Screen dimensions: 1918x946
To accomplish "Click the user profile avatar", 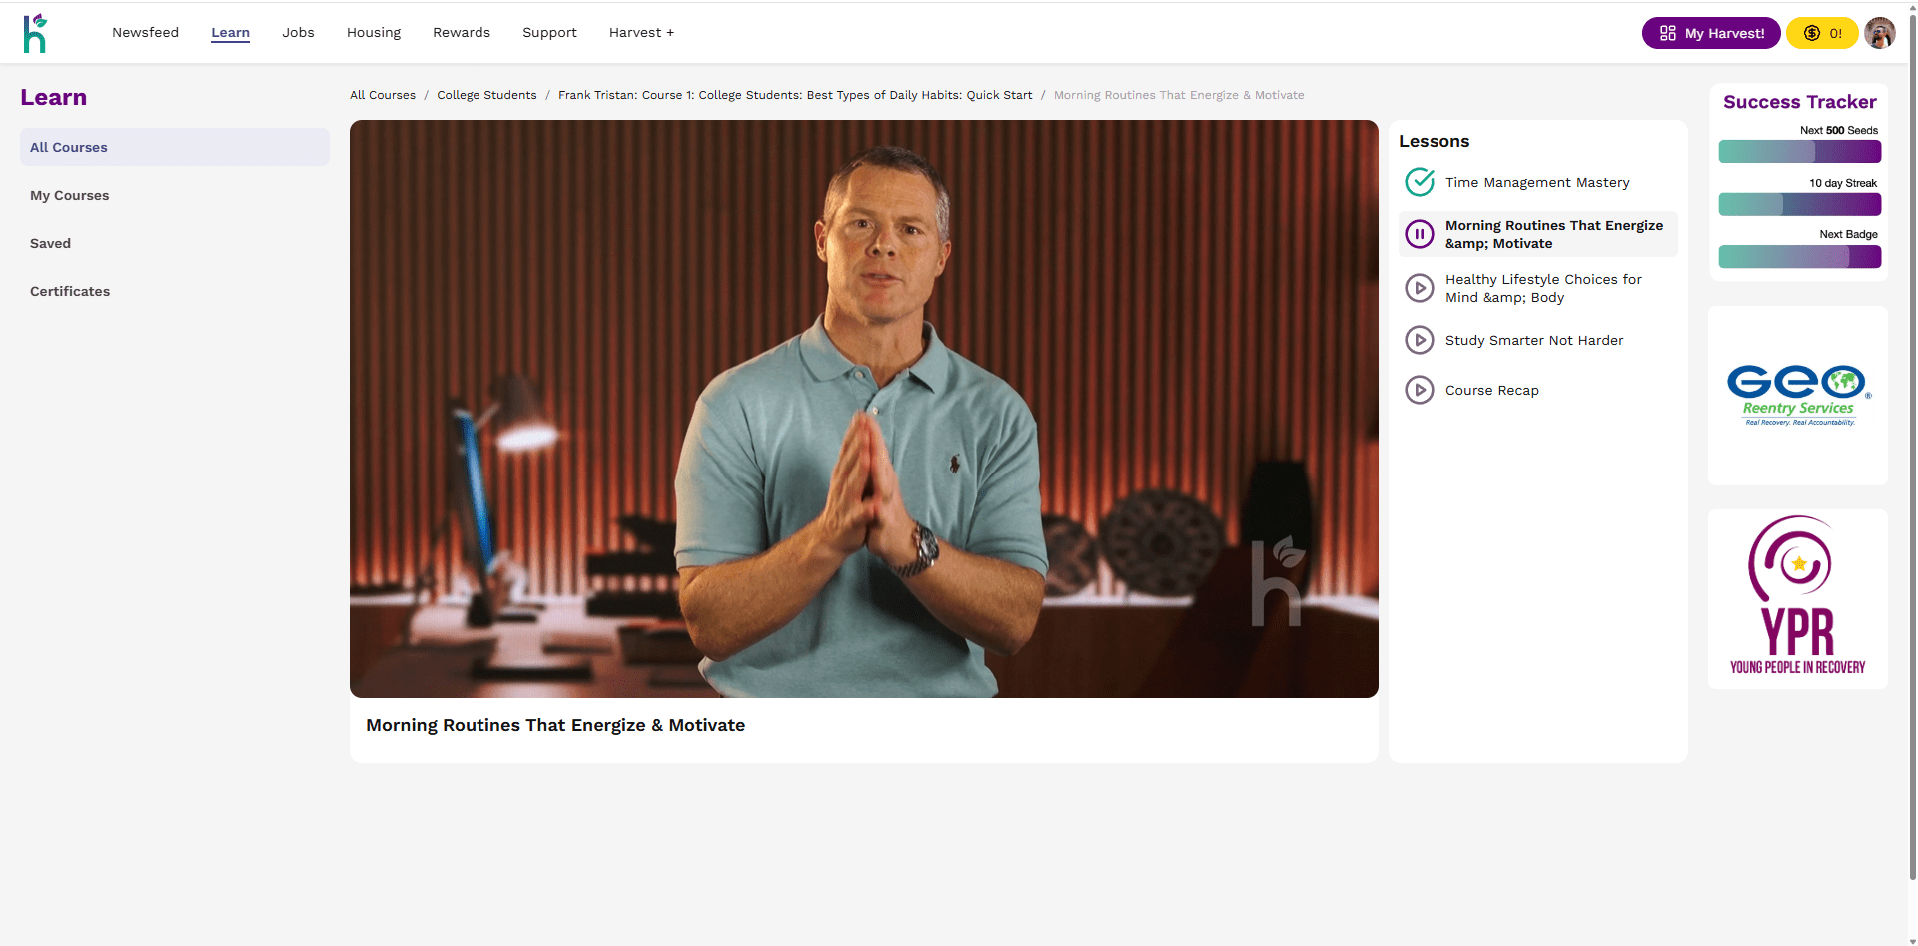I will [1879, 33].
